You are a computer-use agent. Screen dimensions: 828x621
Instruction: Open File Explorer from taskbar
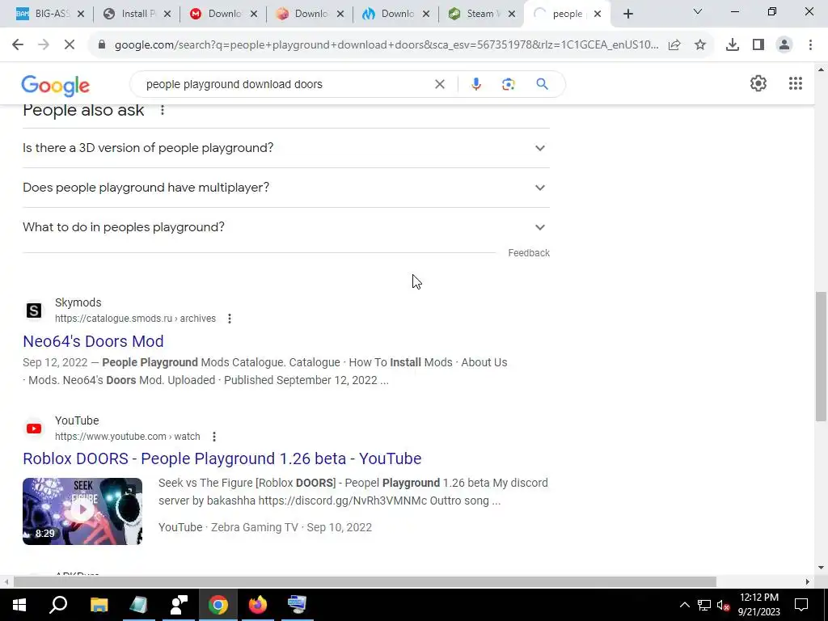[x=99, y=605]
